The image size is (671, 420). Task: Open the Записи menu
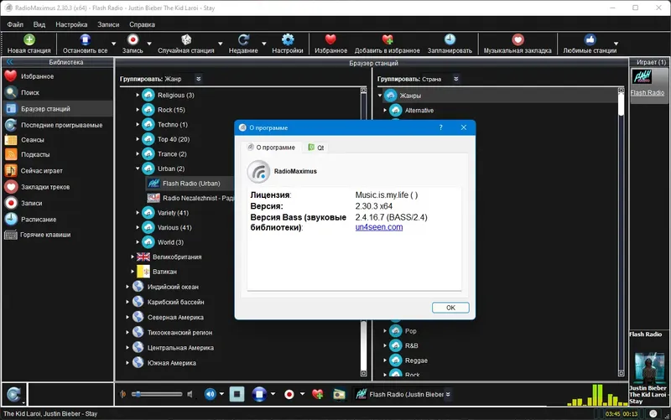108,25
